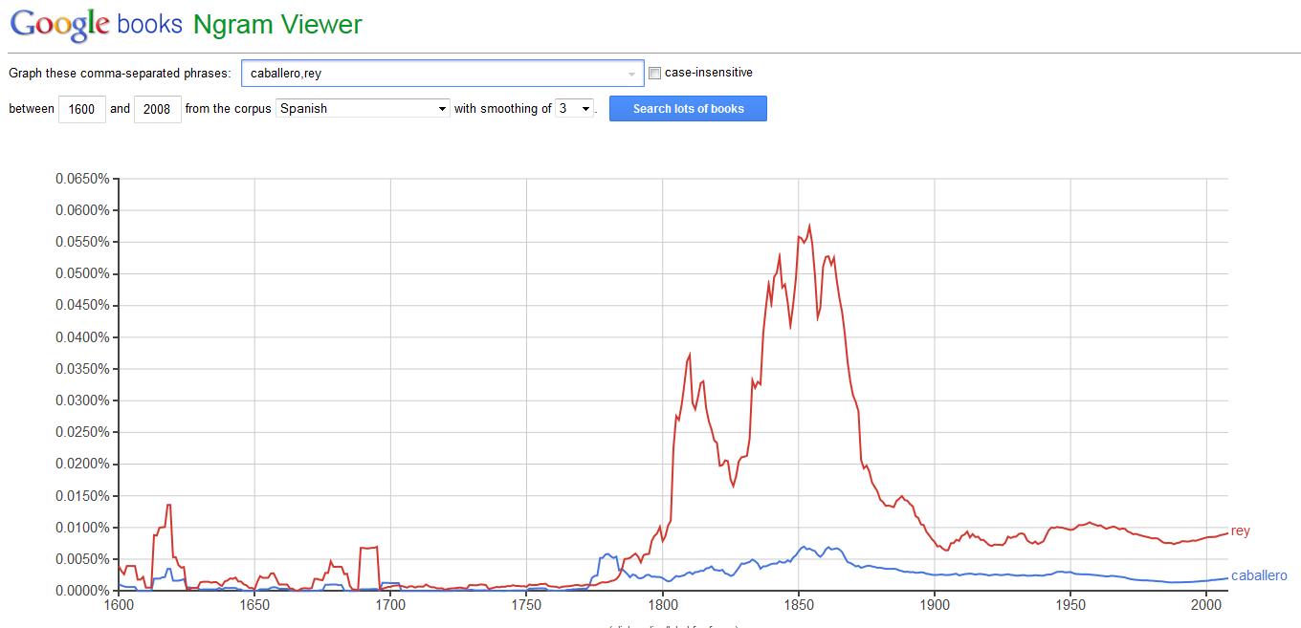Expand phrase input suggestion arrow

(x=631, y=74)
